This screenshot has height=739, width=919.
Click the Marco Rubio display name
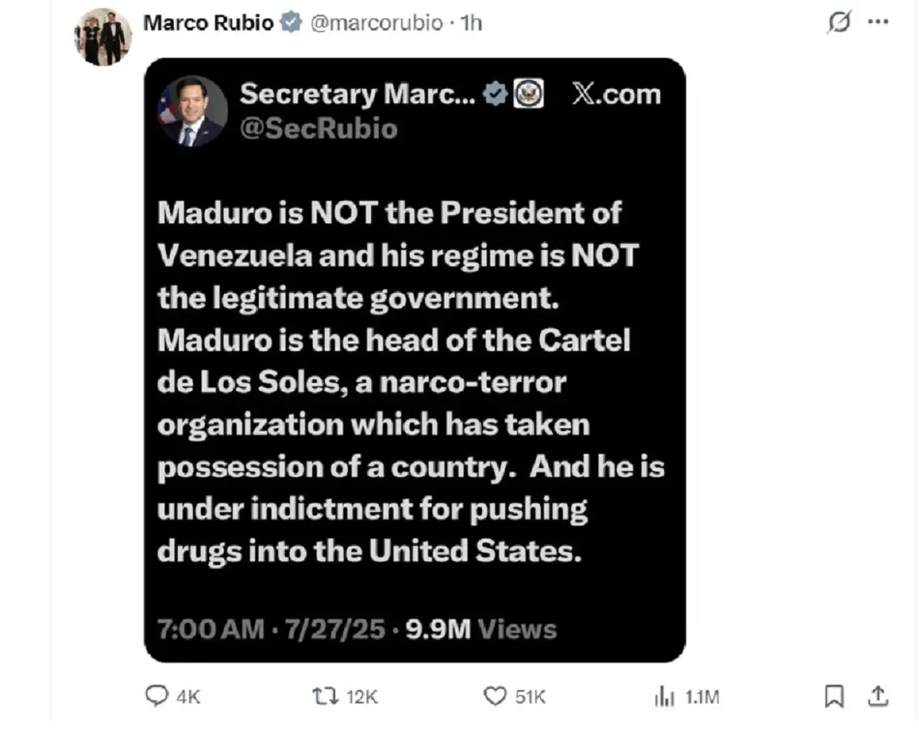coord(208,23)
